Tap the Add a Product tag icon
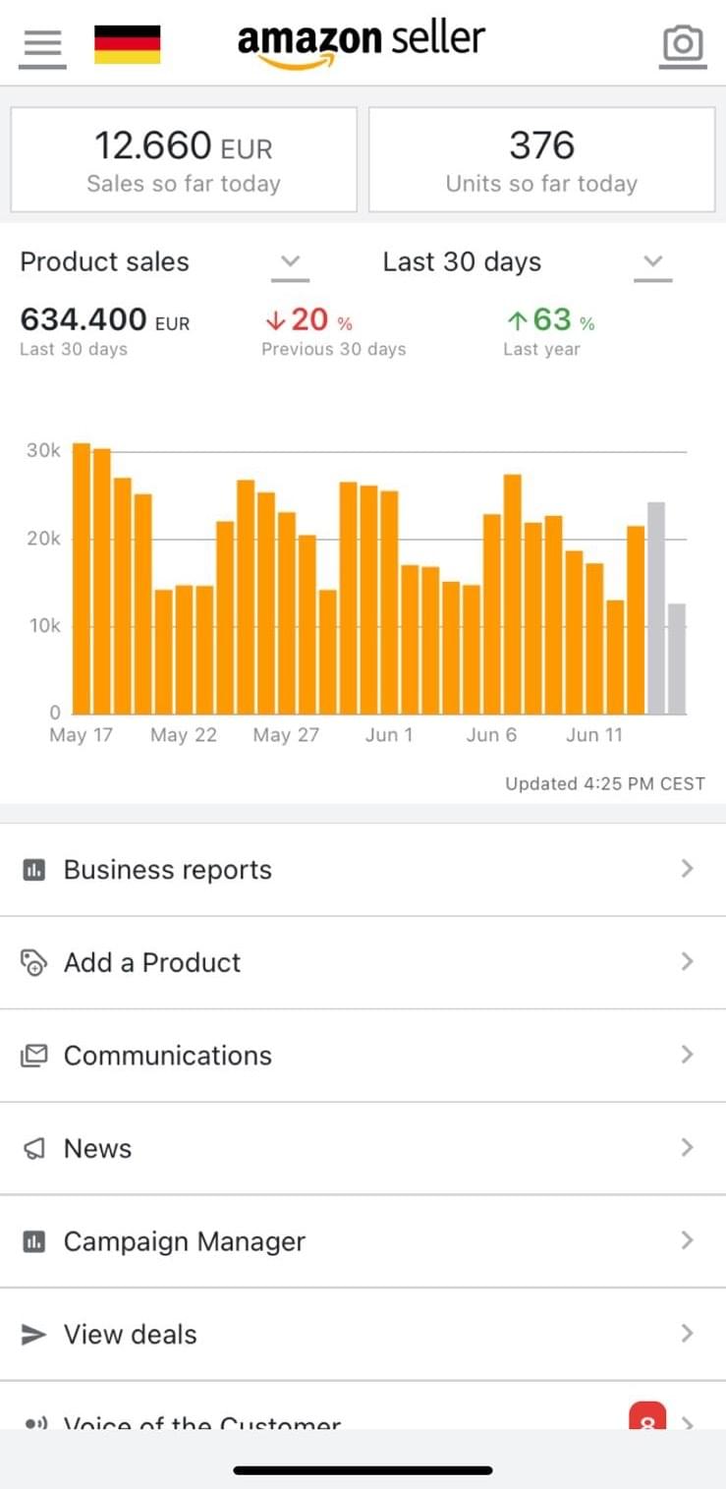726x1489 pixels. [x=33, y=962]
